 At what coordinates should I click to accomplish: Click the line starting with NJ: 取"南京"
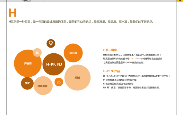tap(131, 88)
